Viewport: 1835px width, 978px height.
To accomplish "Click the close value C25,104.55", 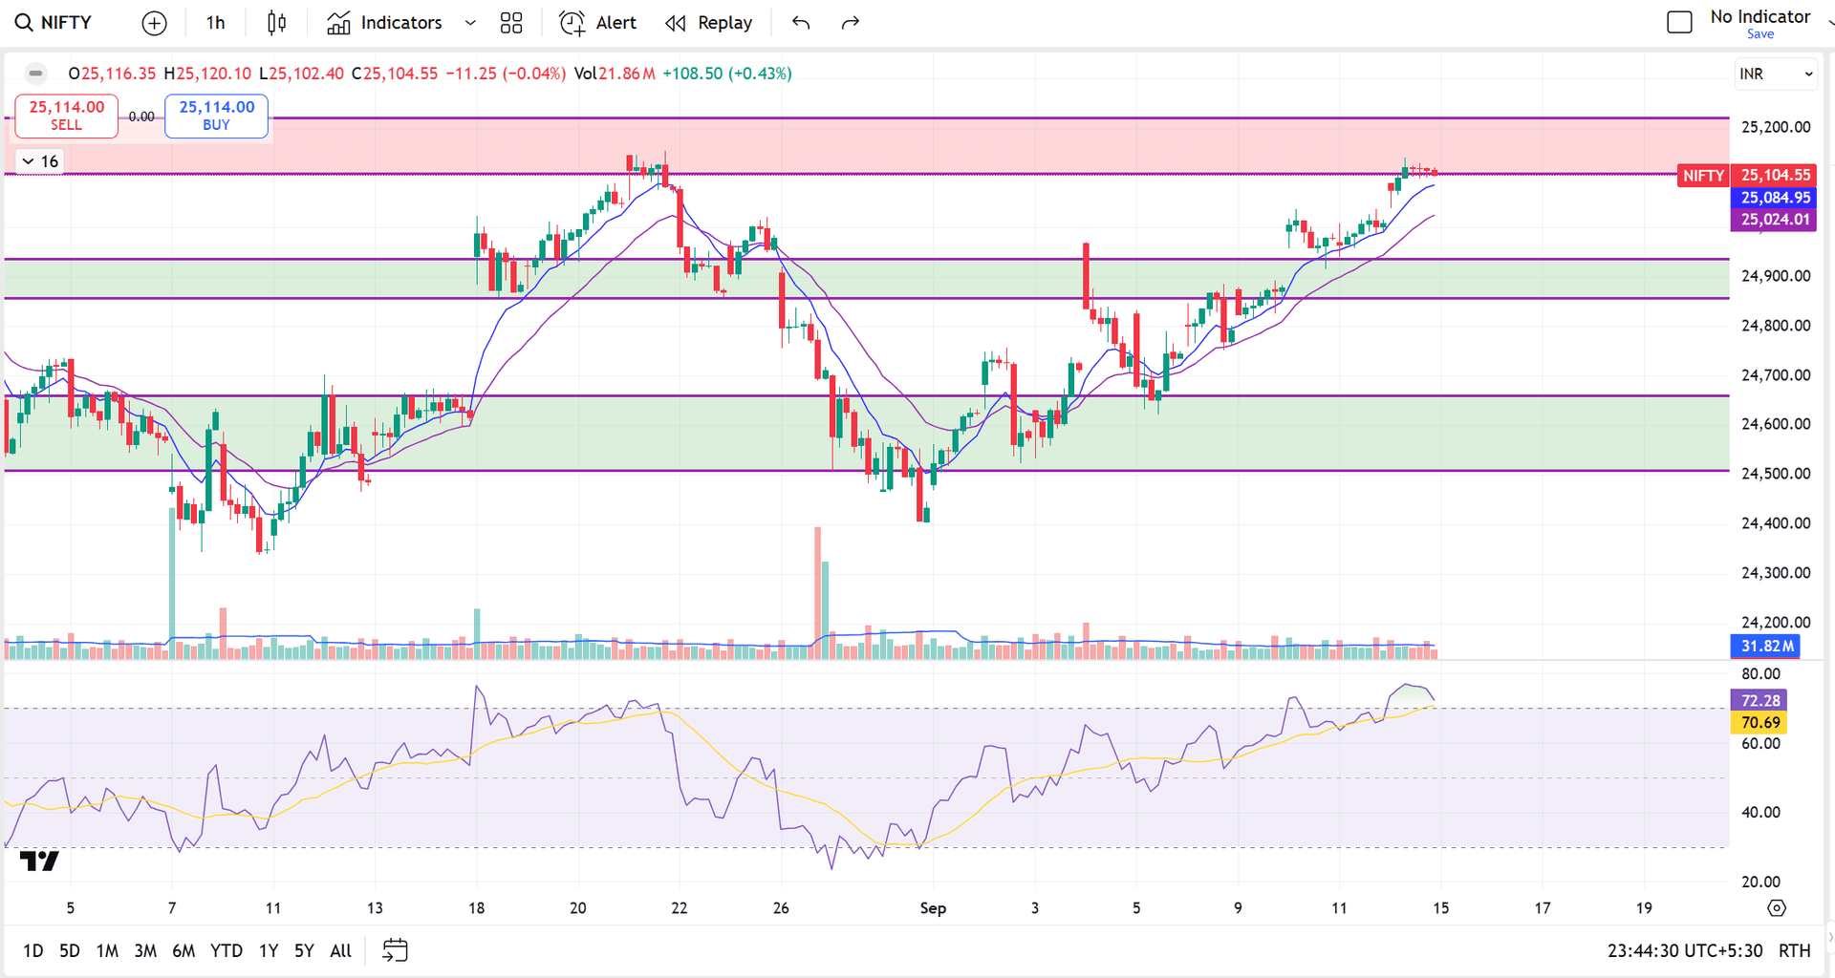I will click(x=394, y=74).
